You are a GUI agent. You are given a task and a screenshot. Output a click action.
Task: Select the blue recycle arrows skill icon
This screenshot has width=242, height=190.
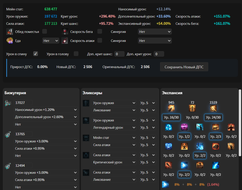[x=168, y=127]
